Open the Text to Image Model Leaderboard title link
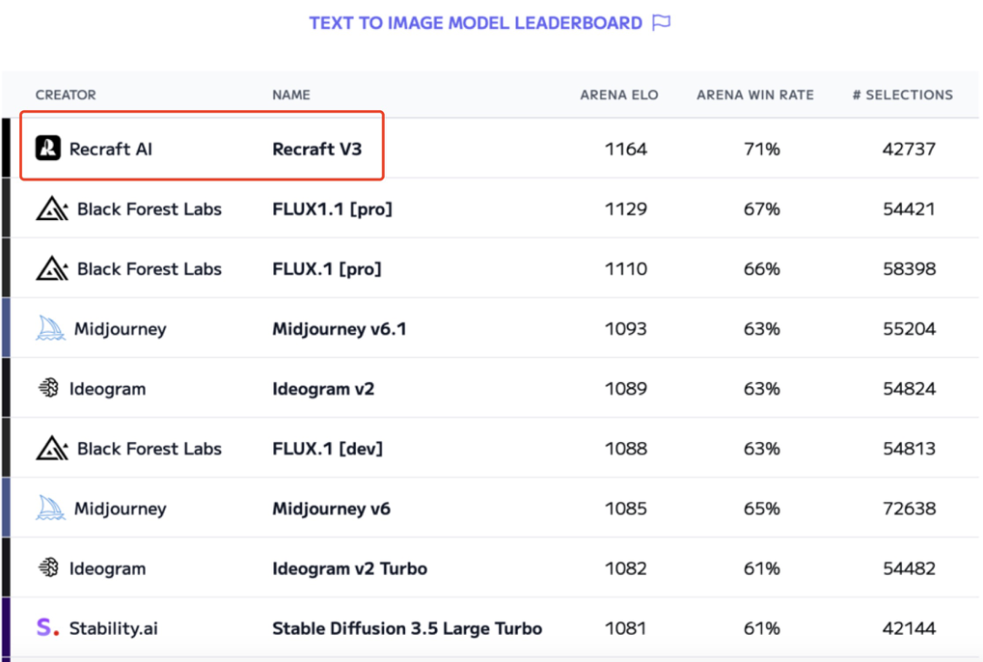Image resolution: width=983 pixels, height=662 pixels. coord(475,23)
